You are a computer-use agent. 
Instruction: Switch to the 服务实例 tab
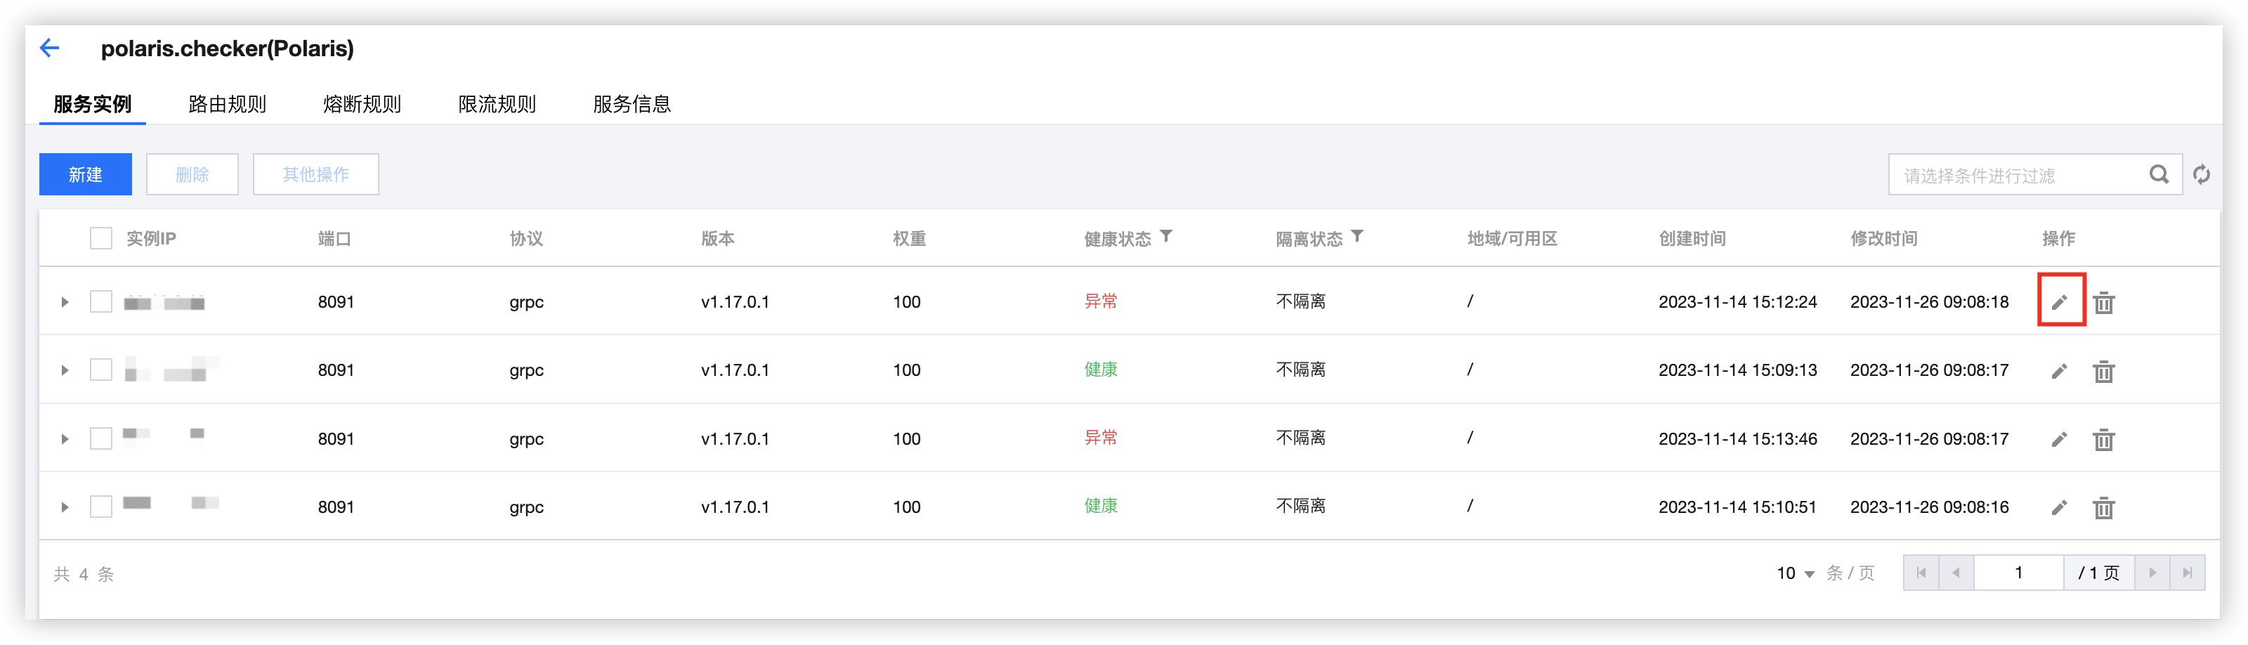point(93,104)
